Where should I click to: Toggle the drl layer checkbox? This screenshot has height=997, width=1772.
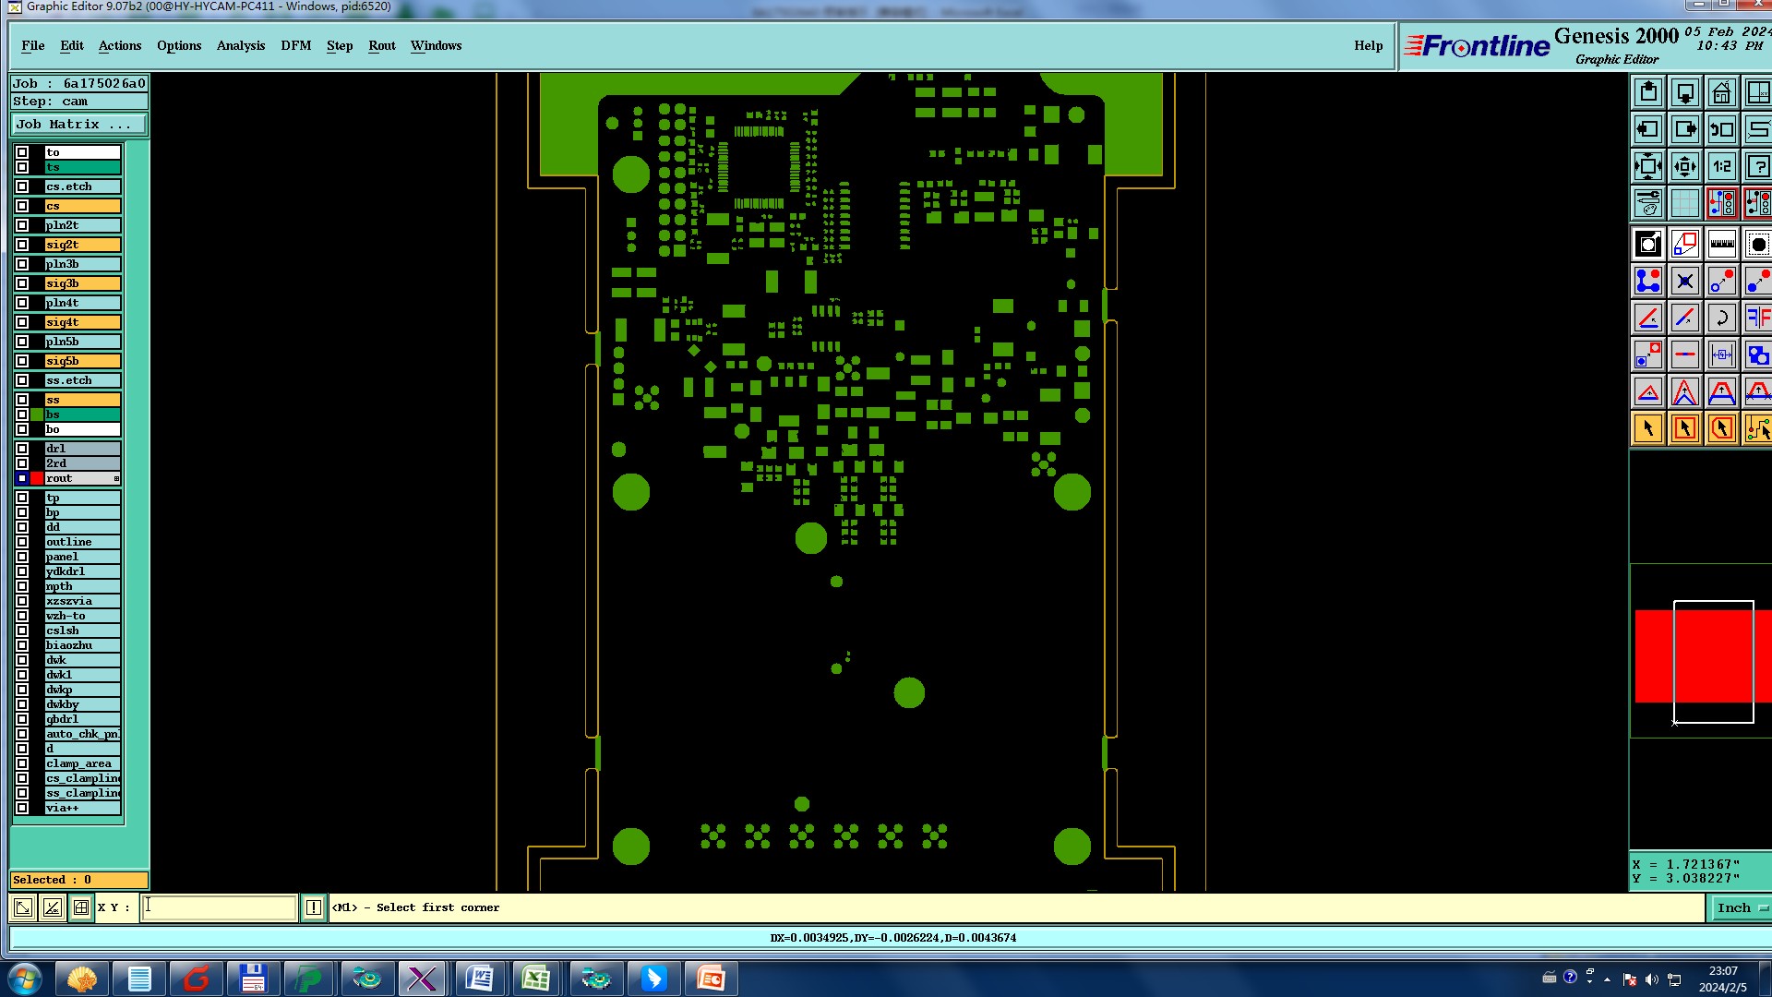pyautogui.click(x=22, y=449)
